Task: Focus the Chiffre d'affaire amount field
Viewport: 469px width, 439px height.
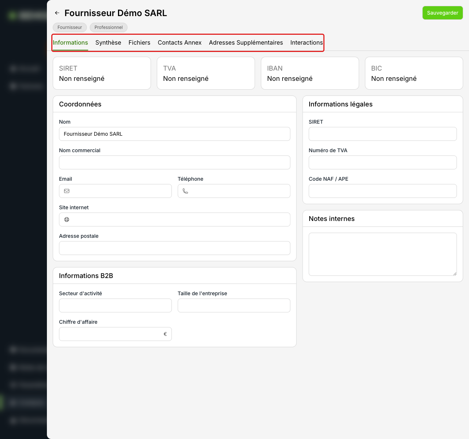Action: click(x=115, y=334)
